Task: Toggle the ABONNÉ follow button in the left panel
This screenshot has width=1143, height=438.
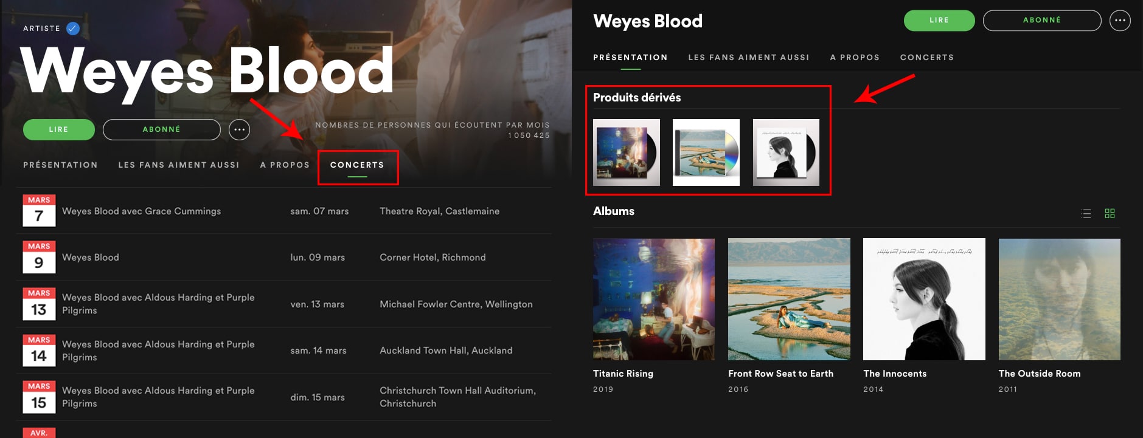Action: coord(162,129)
